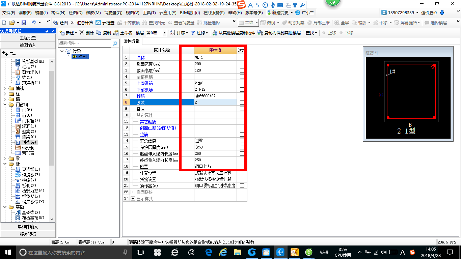Viewport: 461px width, 259px height.
Task: Toggle checkbox for 下部纵筋 row
Action: (242, 90)
